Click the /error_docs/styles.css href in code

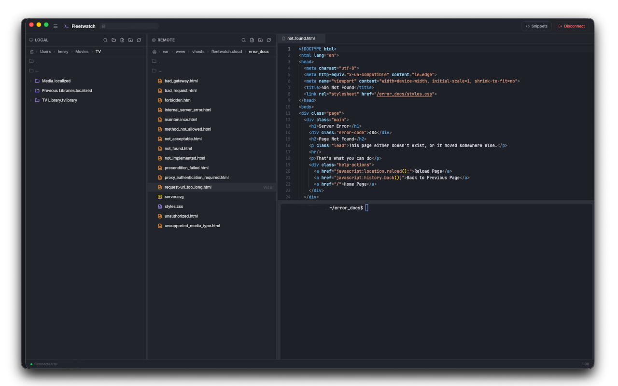(x=404, y=94)
